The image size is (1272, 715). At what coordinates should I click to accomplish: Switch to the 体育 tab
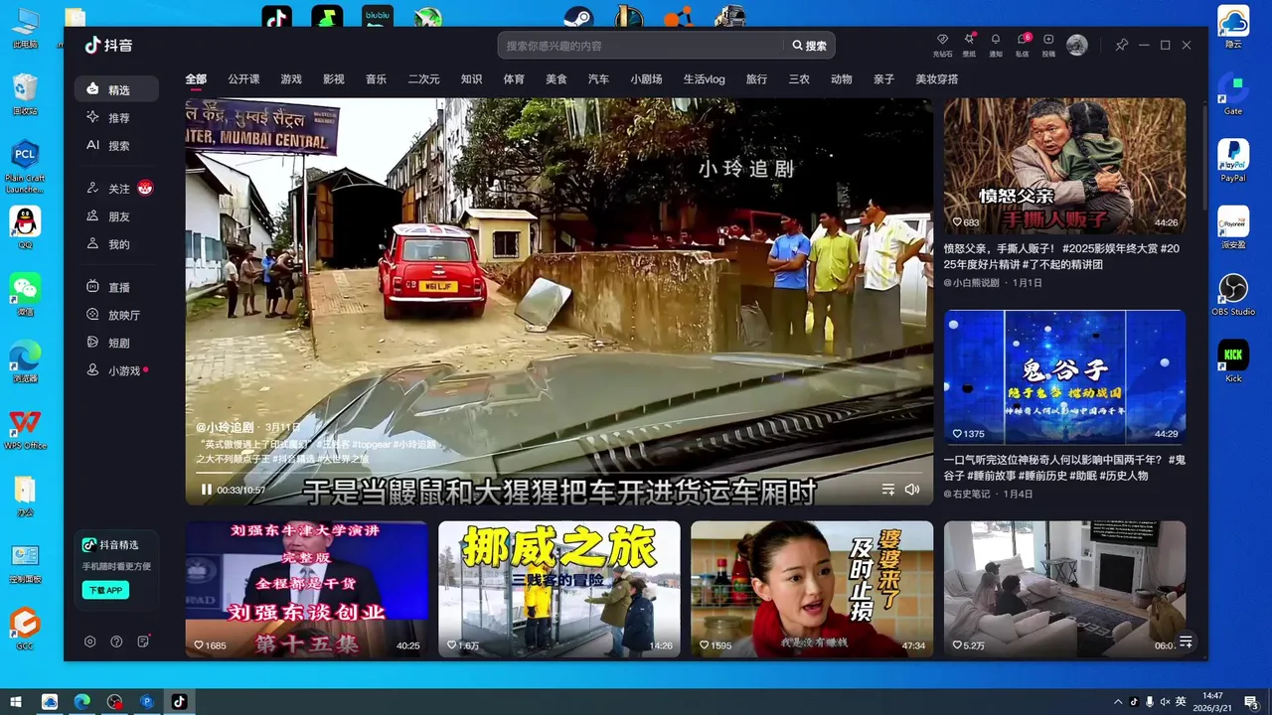pyautogui.click(x=514, y=79)
